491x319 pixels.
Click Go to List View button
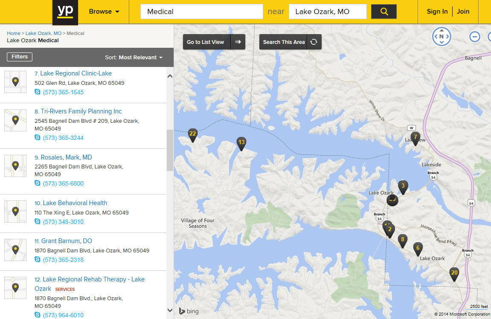click(x=206, y=42)
